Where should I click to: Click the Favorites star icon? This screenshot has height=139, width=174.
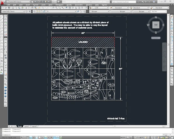[149, 2]
